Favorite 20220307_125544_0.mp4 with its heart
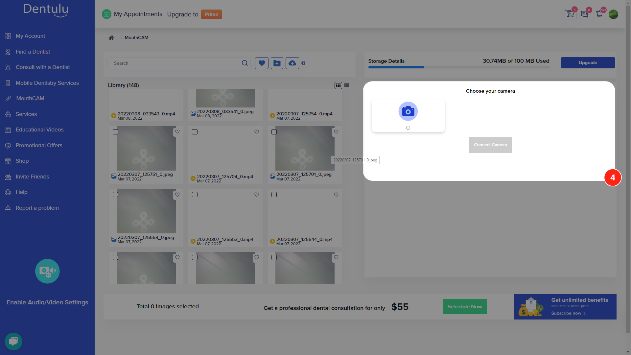The image size is (631, 355). (x=336, y=195)
